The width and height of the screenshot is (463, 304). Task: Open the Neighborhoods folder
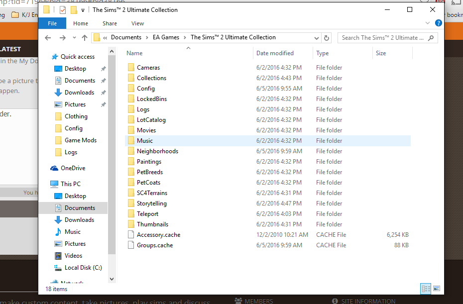(x=157, y=151)
